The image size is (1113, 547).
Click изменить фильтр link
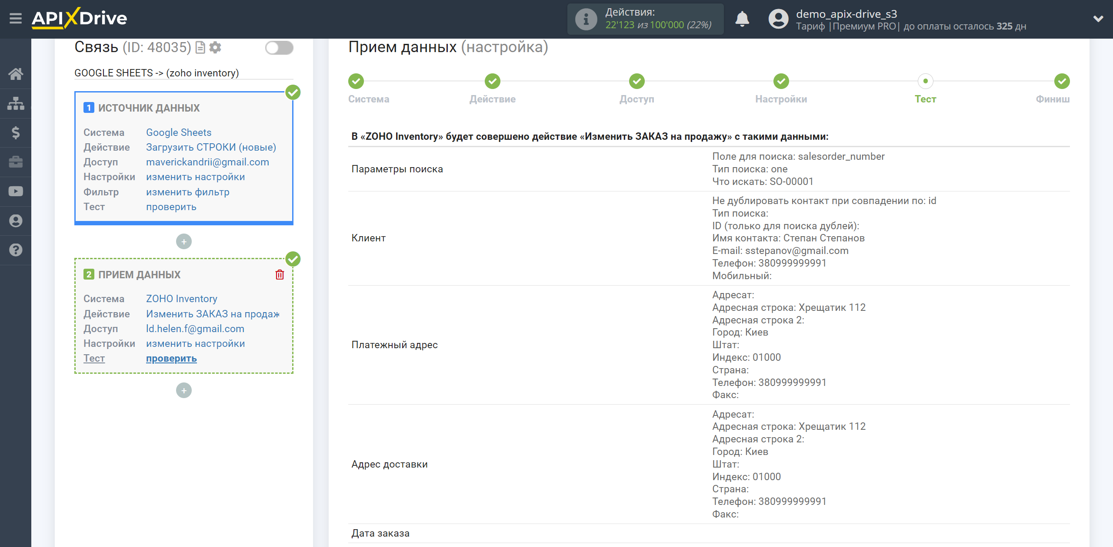[187, 192]
